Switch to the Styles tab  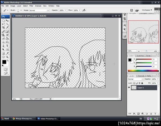148,56
